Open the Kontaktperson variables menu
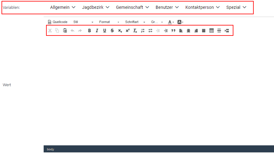This screenshot has width=274, height=159. click(x=202, y=7)
